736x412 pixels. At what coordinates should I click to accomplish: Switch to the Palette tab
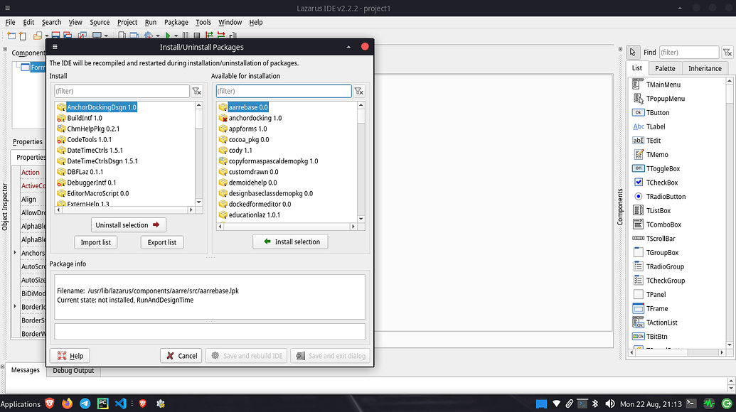(x=665, y=67)
